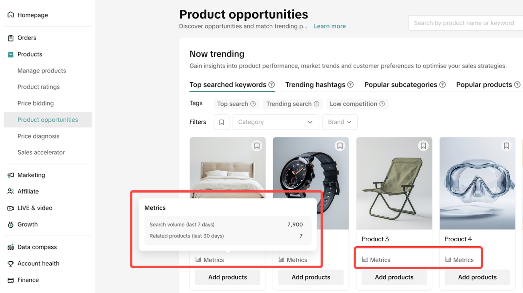Open Data compass via its chart icon
The image size is (523, 293).
coord(11,247)
